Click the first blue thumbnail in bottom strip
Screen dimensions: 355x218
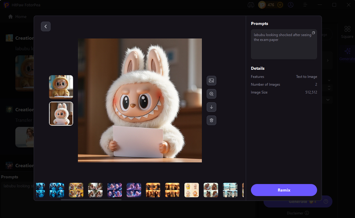point(40,190)
